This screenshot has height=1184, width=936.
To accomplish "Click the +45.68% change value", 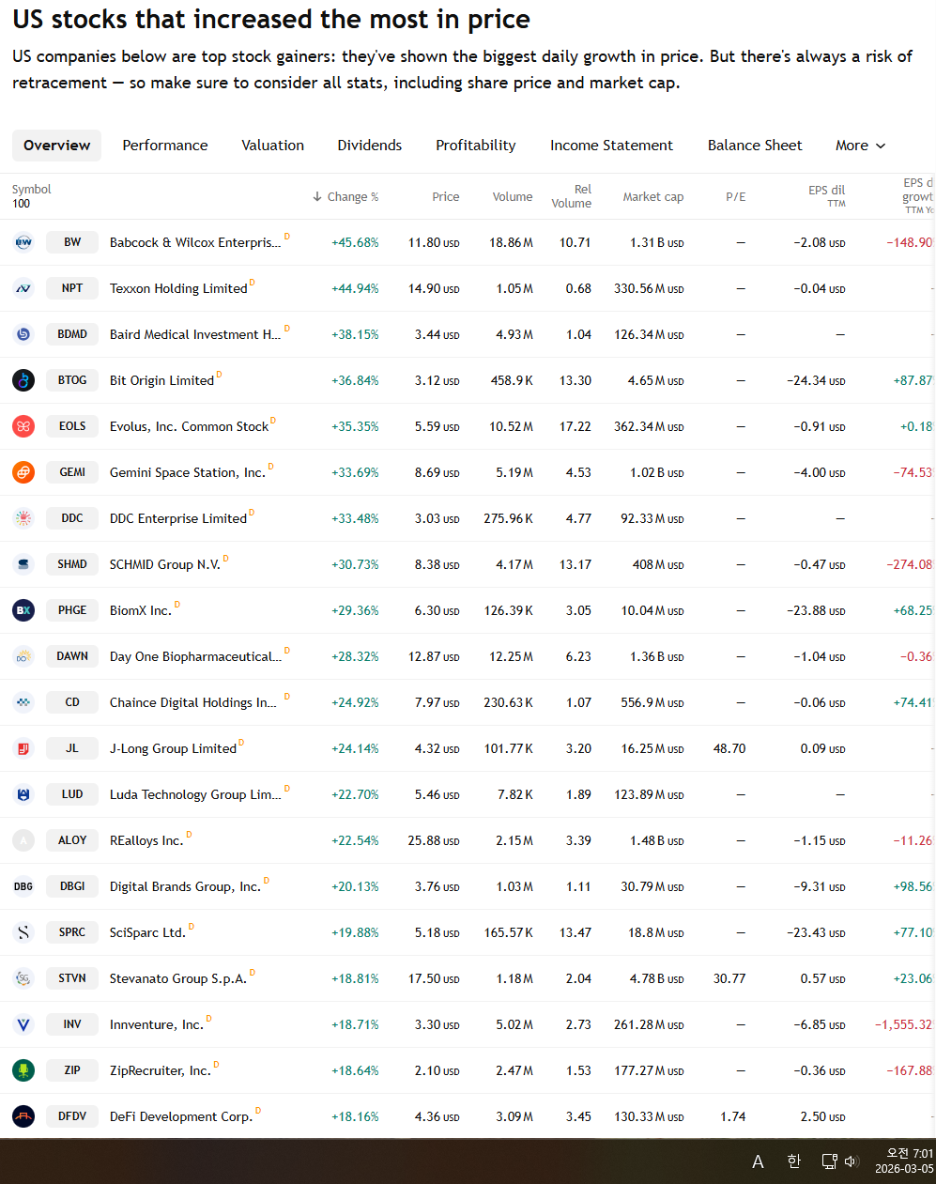I will [355, 242].
